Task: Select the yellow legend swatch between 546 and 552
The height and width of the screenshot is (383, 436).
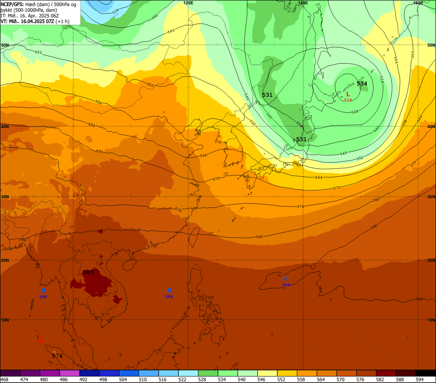Action: 267,373
